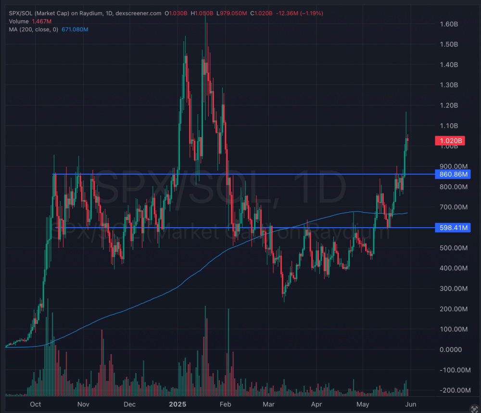Click the -100.00M price axis label
Viewport: 481px width, 413px height.
[x=455, y=370]
